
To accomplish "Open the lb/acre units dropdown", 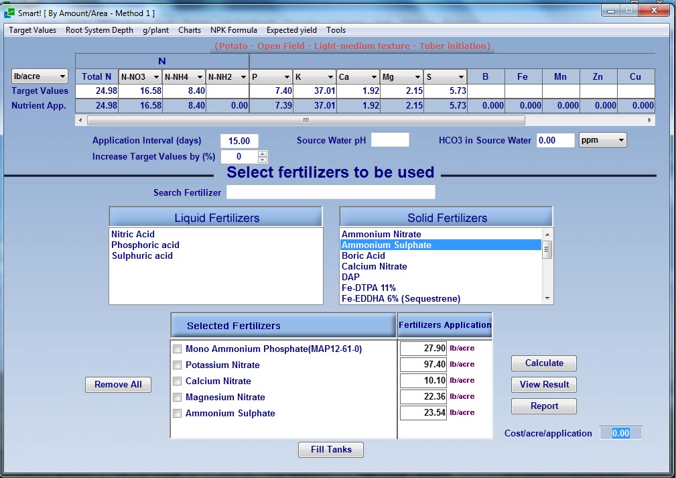I will click(x=40, y=76).
